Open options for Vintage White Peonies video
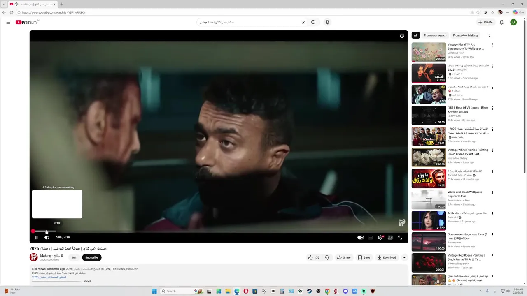This screenshot has width=527, height=296. (492, 150)
